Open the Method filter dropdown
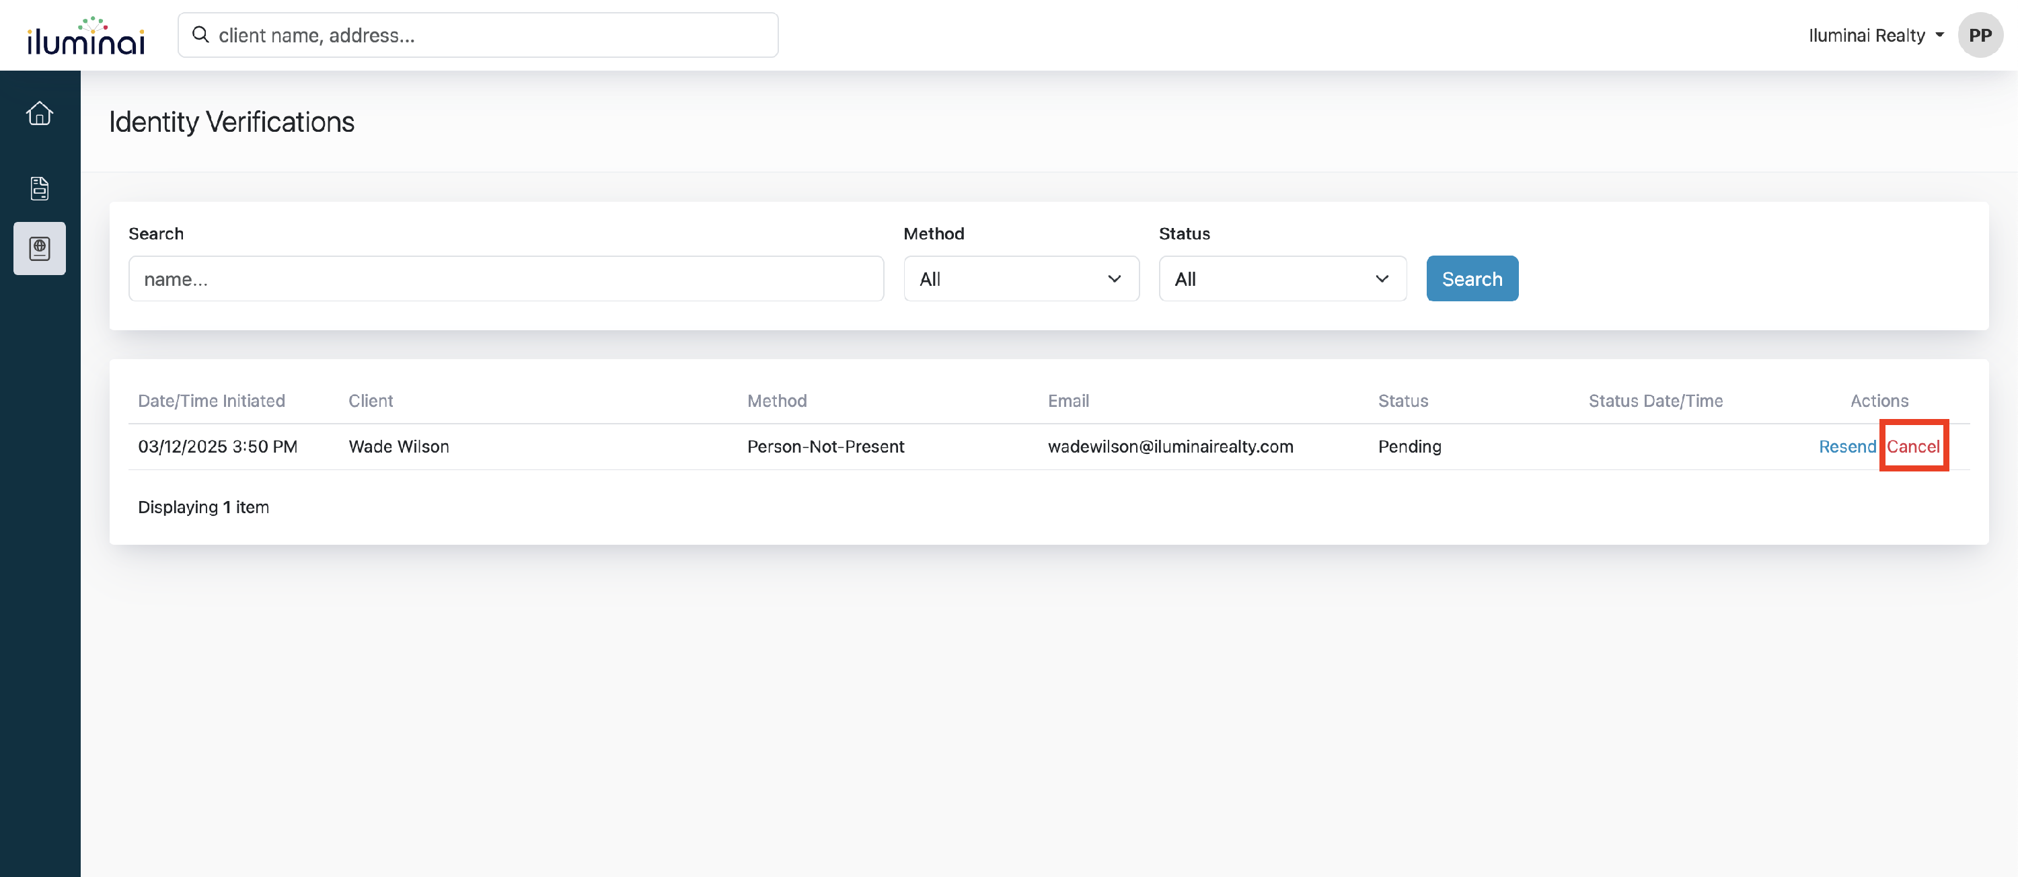 [1020, 278]
